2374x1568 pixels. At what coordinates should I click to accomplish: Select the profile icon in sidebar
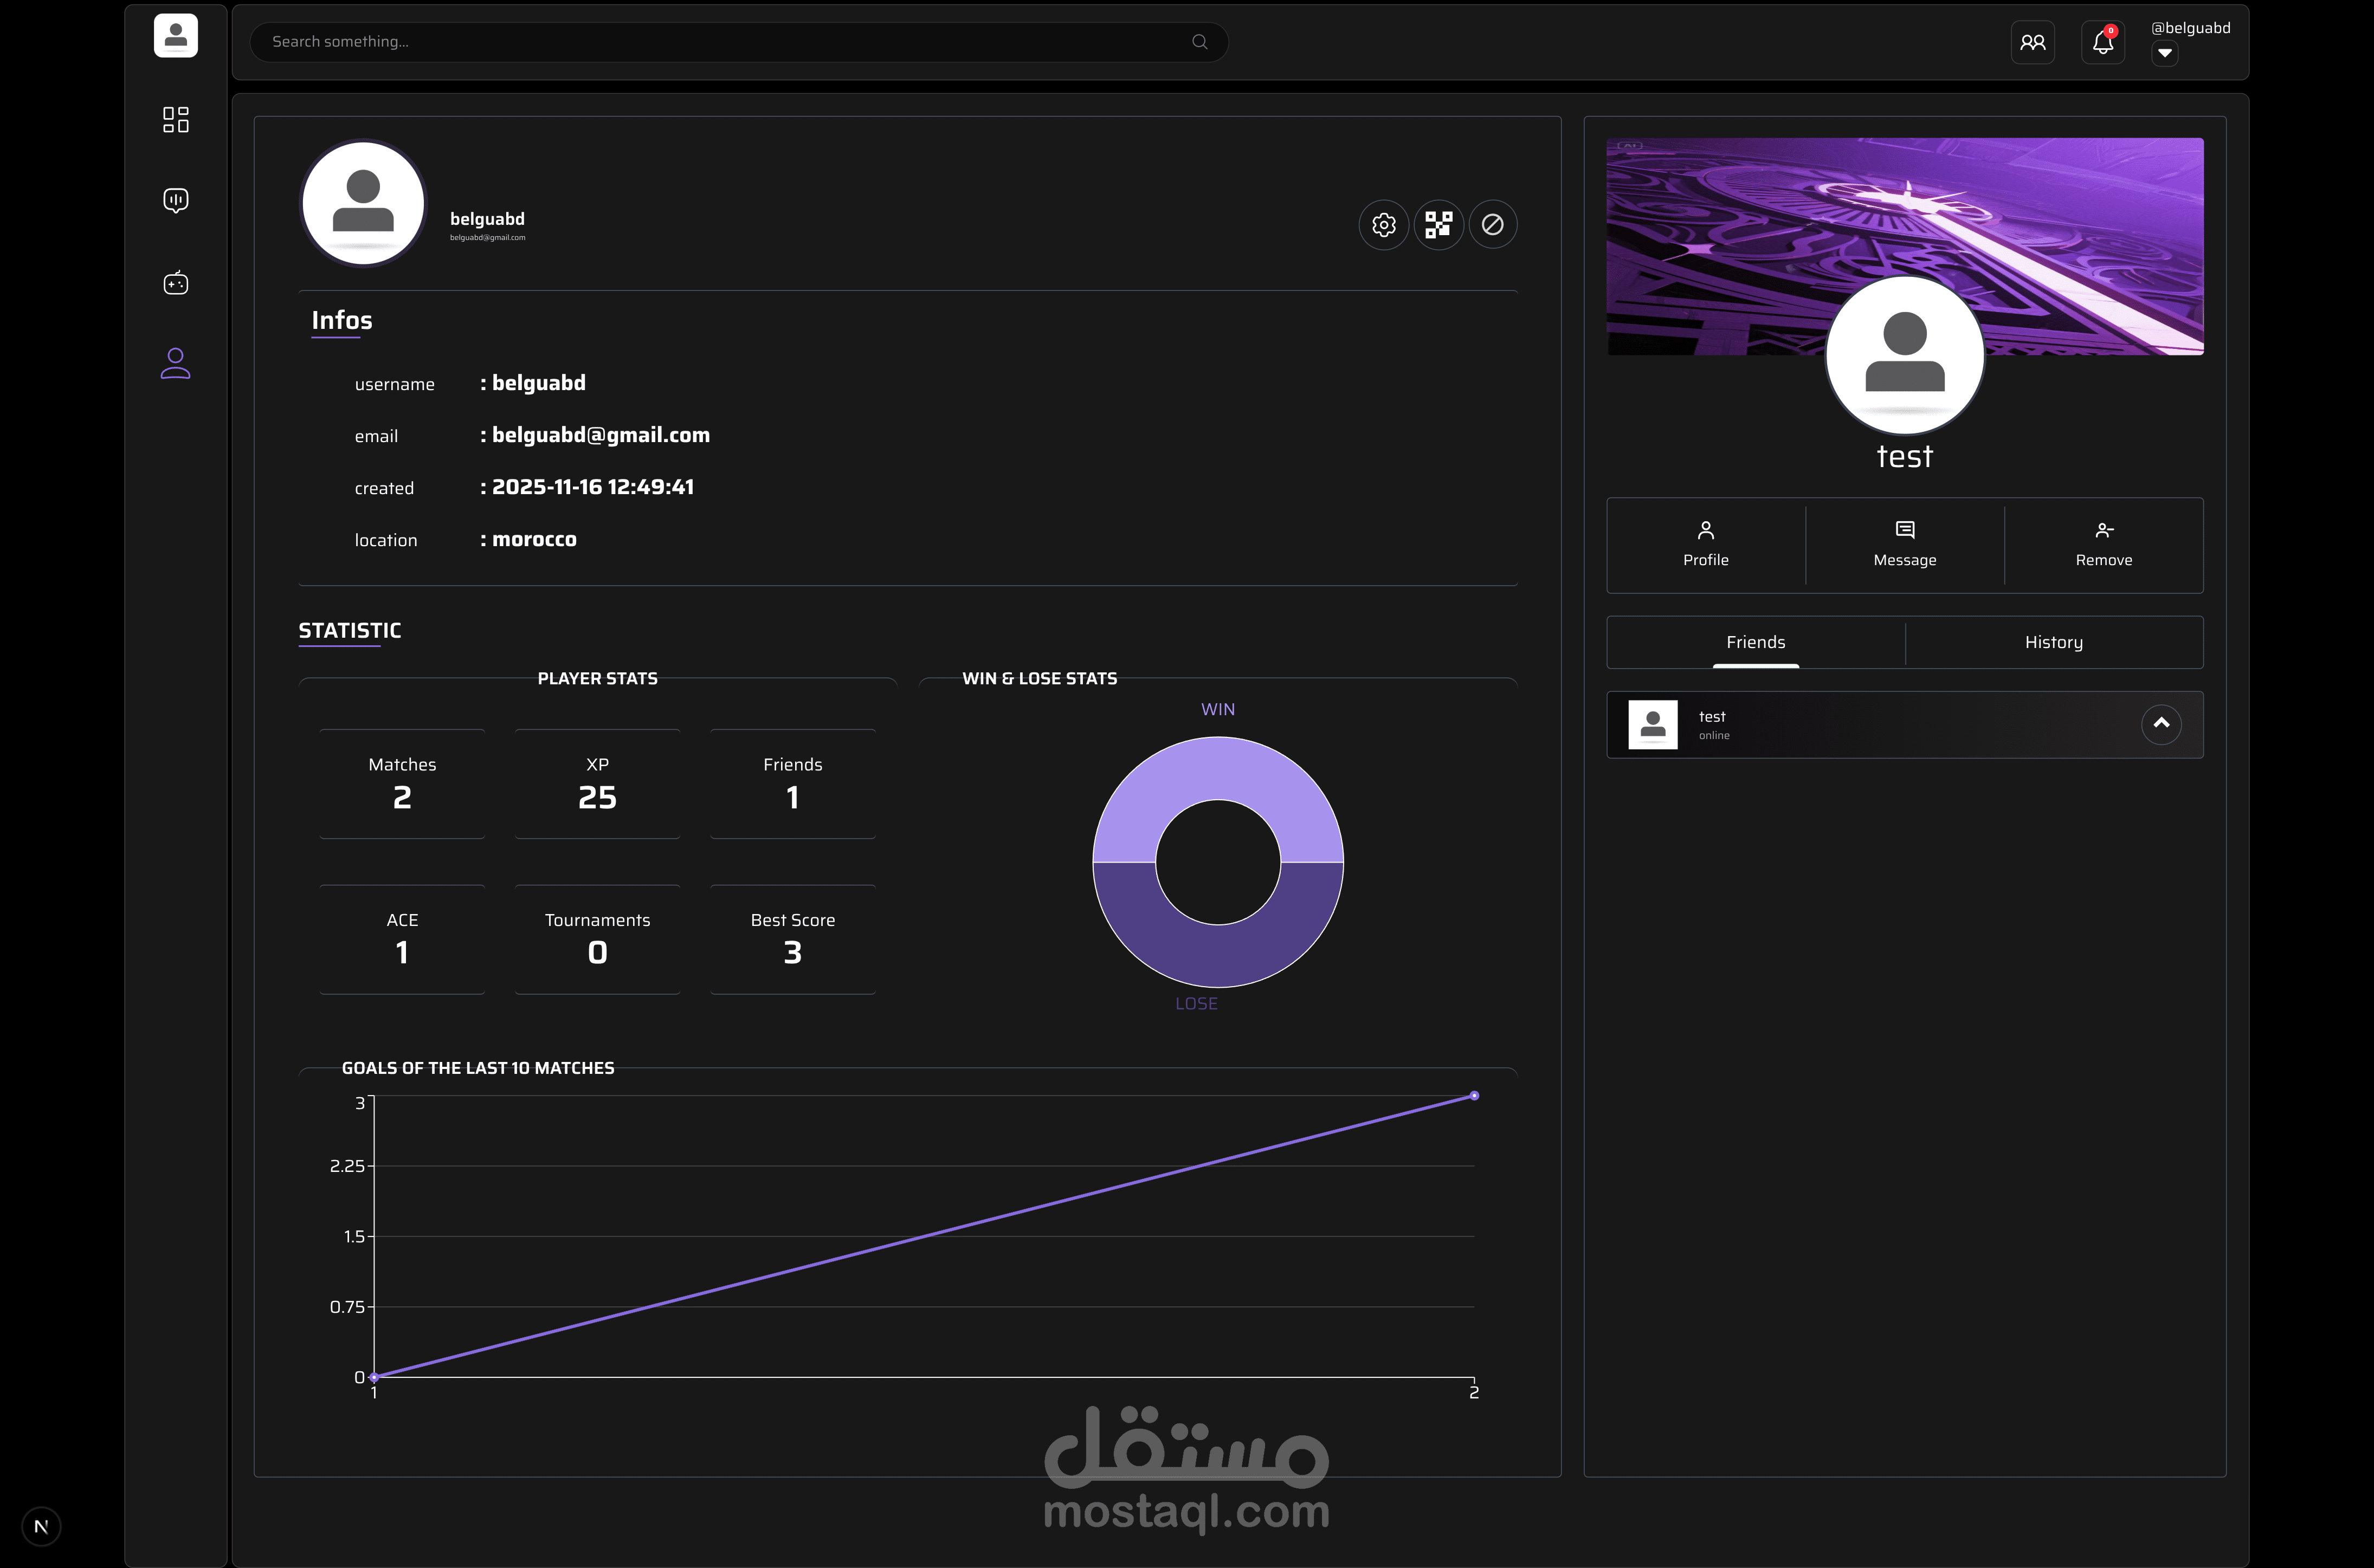coord(175,363)
